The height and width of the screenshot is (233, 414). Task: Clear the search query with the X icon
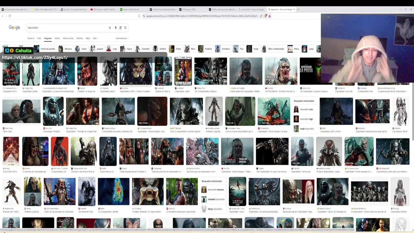click(x=110, y=28)
